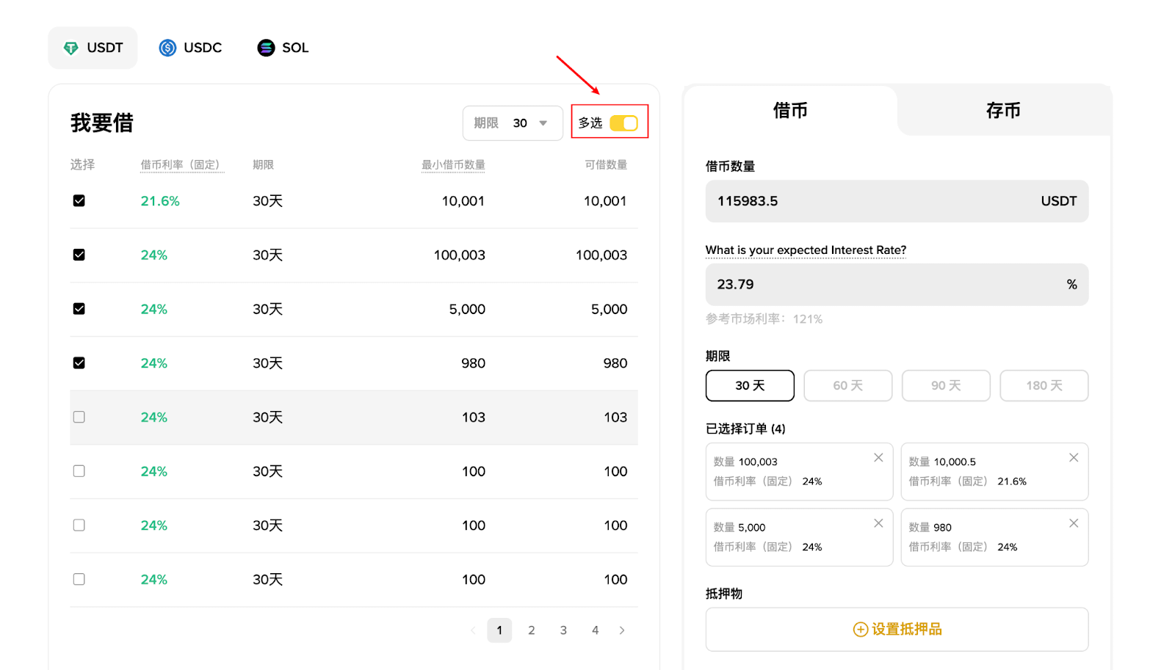1175x670 pixels.
Task: Click the 21.6% interest rate value in the table
Action: [160, 201]
